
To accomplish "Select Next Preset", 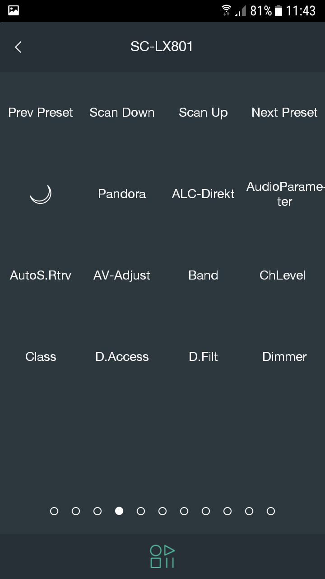I will point(284,113).
